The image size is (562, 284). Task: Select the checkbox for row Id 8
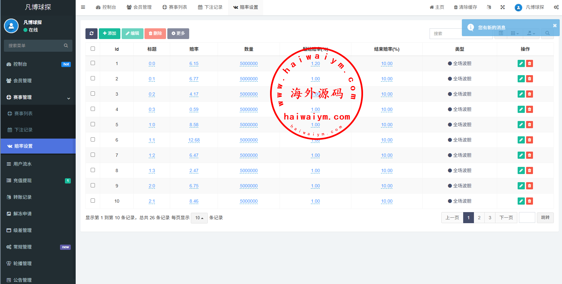(93, 170)
